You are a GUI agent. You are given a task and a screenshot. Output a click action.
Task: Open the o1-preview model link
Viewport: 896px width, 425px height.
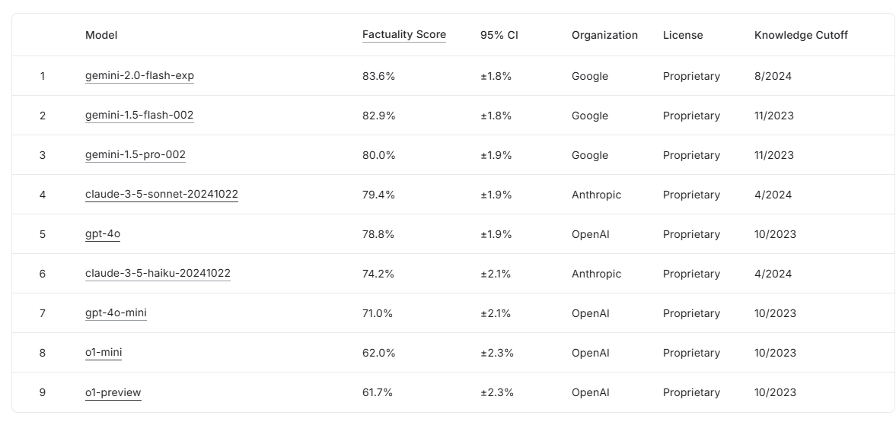tap(113, 392)
